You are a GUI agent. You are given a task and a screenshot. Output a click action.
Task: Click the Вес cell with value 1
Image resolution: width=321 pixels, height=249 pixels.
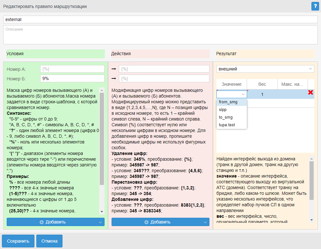262,94
